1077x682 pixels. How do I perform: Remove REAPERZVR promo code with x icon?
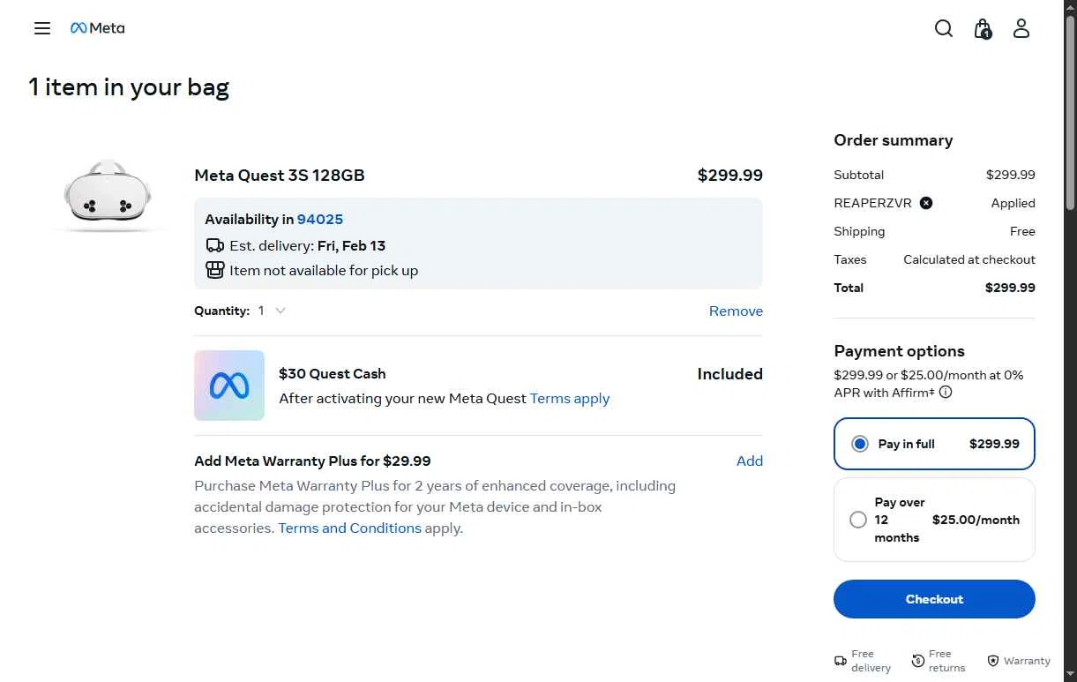926,203
